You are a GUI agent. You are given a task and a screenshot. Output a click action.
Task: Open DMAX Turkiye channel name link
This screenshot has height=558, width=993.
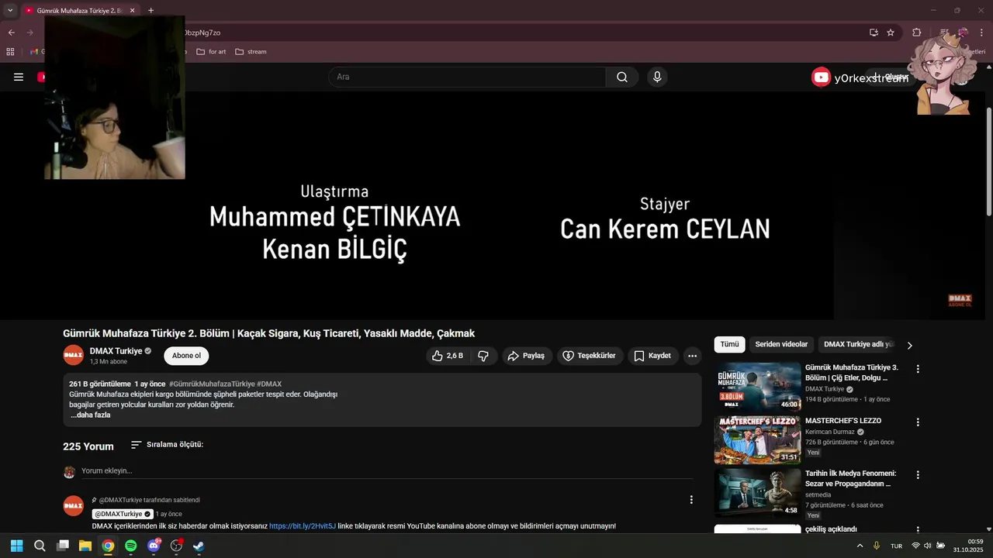[x=116, y=351]
